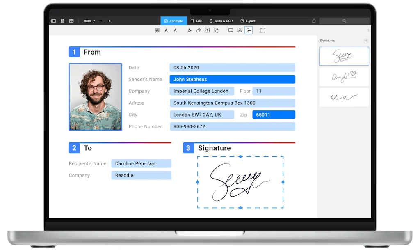Add a new signature with plus button
Image resolution: width=420 pixels, height=250 pixels.
[366, 40]
